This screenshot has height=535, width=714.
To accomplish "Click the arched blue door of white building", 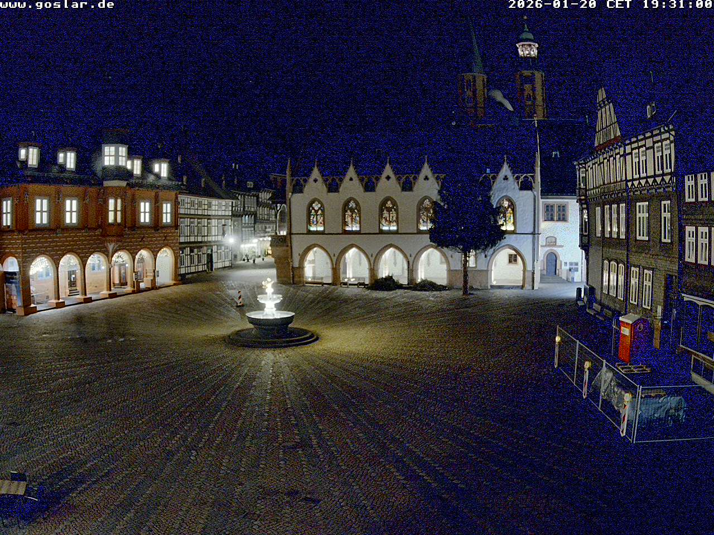I will pos(551,264).
